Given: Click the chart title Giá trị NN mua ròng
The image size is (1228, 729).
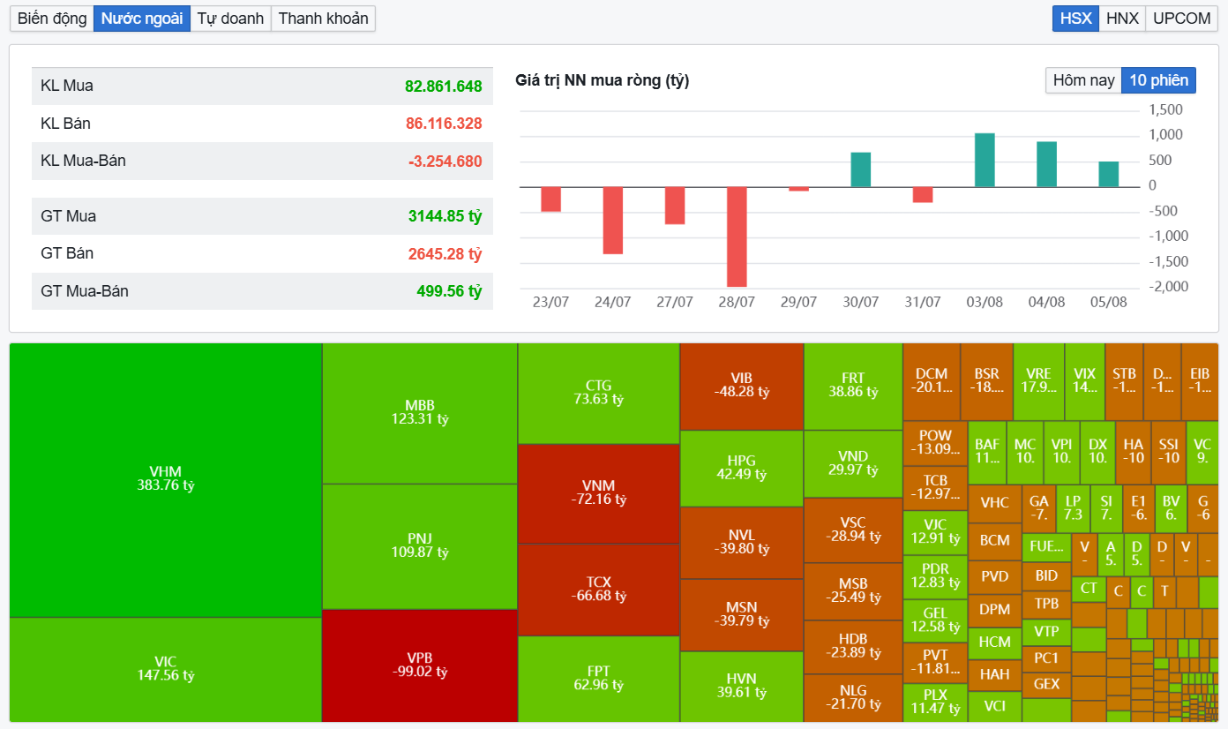Looking at the screenshot, I should coord(603,81).
